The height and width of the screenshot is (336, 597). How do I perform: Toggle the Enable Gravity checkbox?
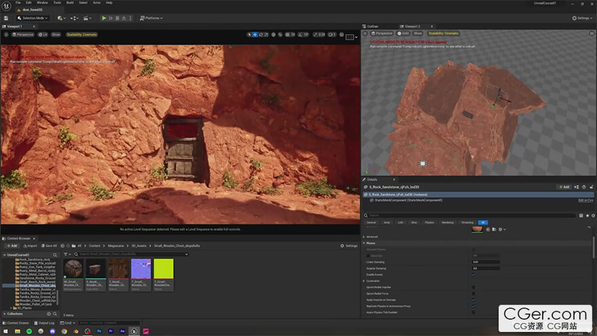pos(474,274)
